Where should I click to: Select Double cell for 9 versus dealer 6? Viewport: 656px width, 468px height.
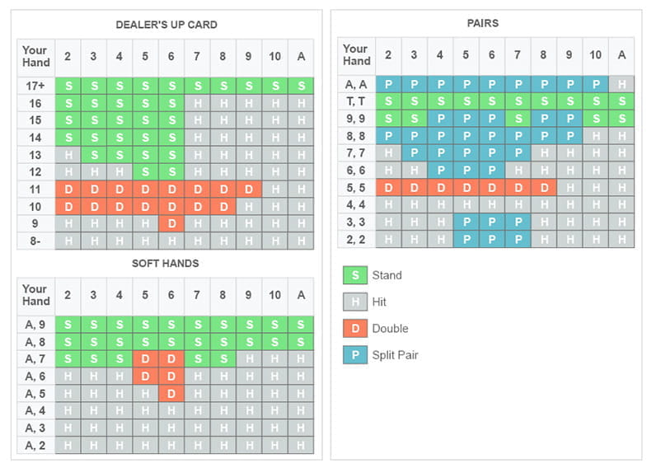click(x=171, y=222)
